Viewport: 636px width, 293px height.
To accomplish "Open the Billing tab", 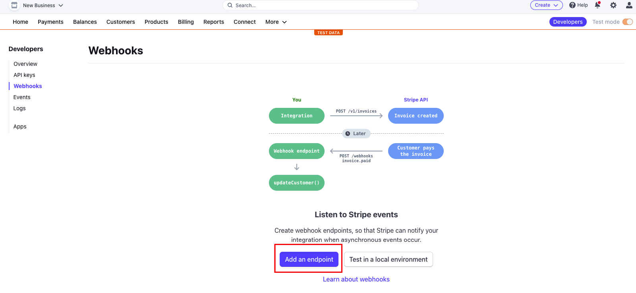I will click(x=186, y=22).
